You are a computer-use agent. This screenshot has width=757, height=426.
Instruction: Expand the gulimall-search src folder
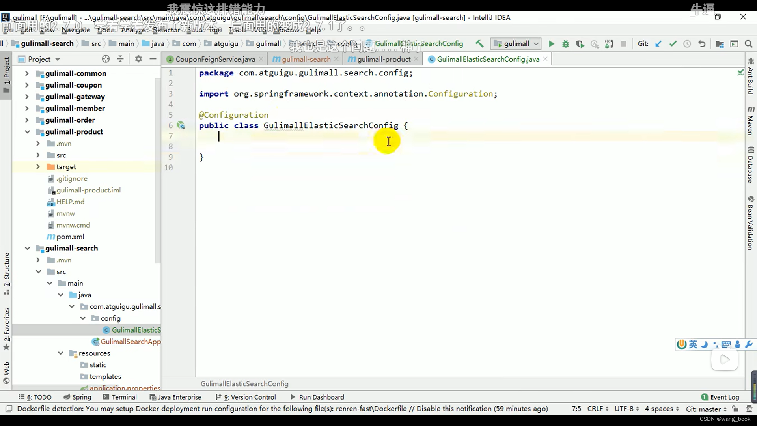(62, 271)
